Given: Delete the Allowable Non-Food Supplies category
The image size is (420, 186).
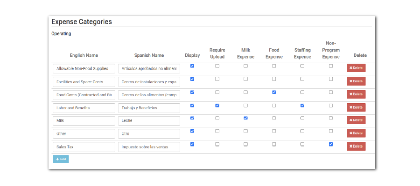Looking at the screenshot, I should [x=356, y=68].
